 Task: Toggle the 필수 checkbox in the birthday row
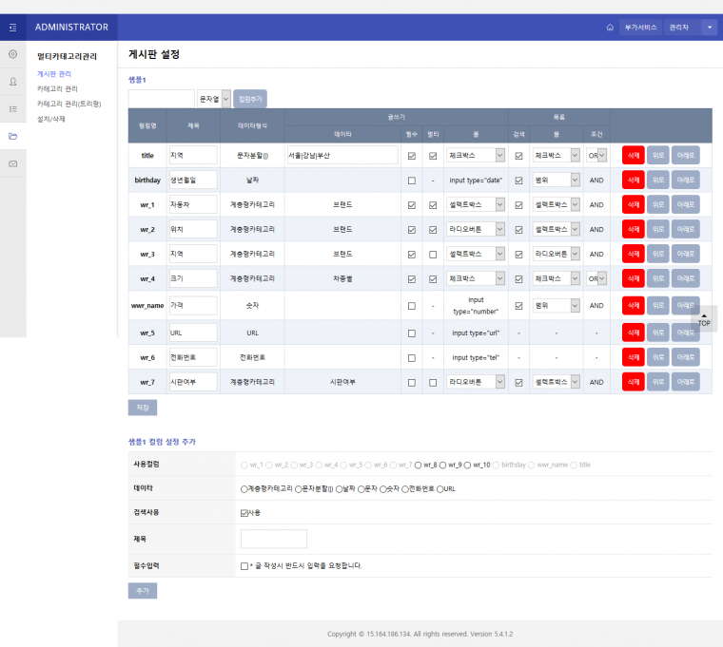(x=411, y=180)
